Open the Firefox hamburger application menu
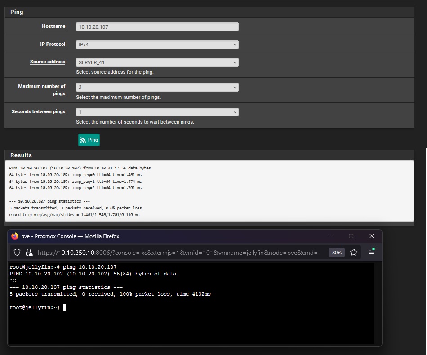427x355 pixels. click(371, 252)
